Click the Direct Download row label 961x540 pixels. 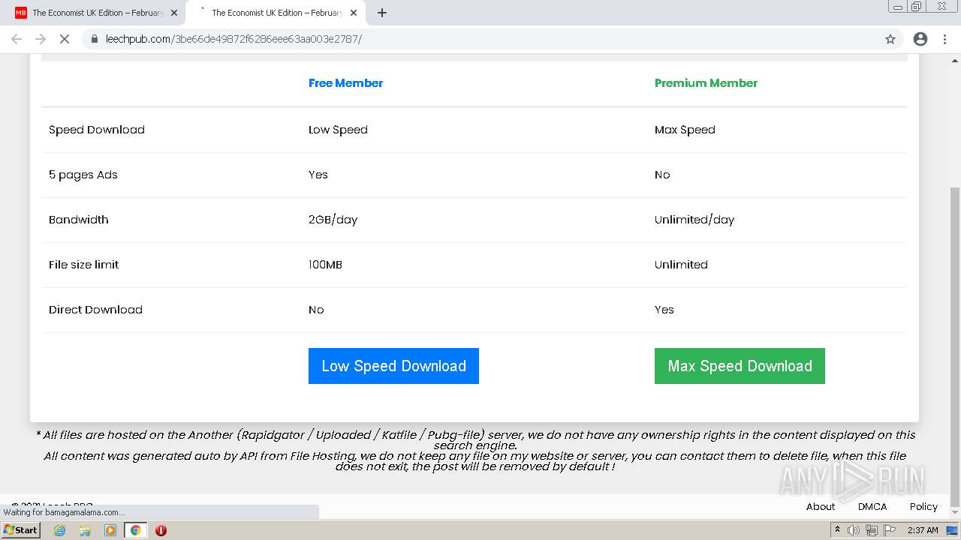pyautogui.click(x=95, y=310)
